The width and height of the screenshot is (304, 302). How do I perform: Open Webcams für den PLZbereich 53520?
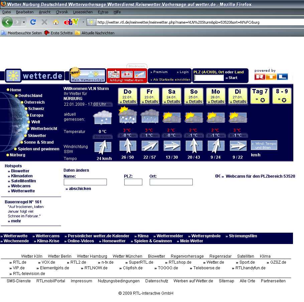260,176
